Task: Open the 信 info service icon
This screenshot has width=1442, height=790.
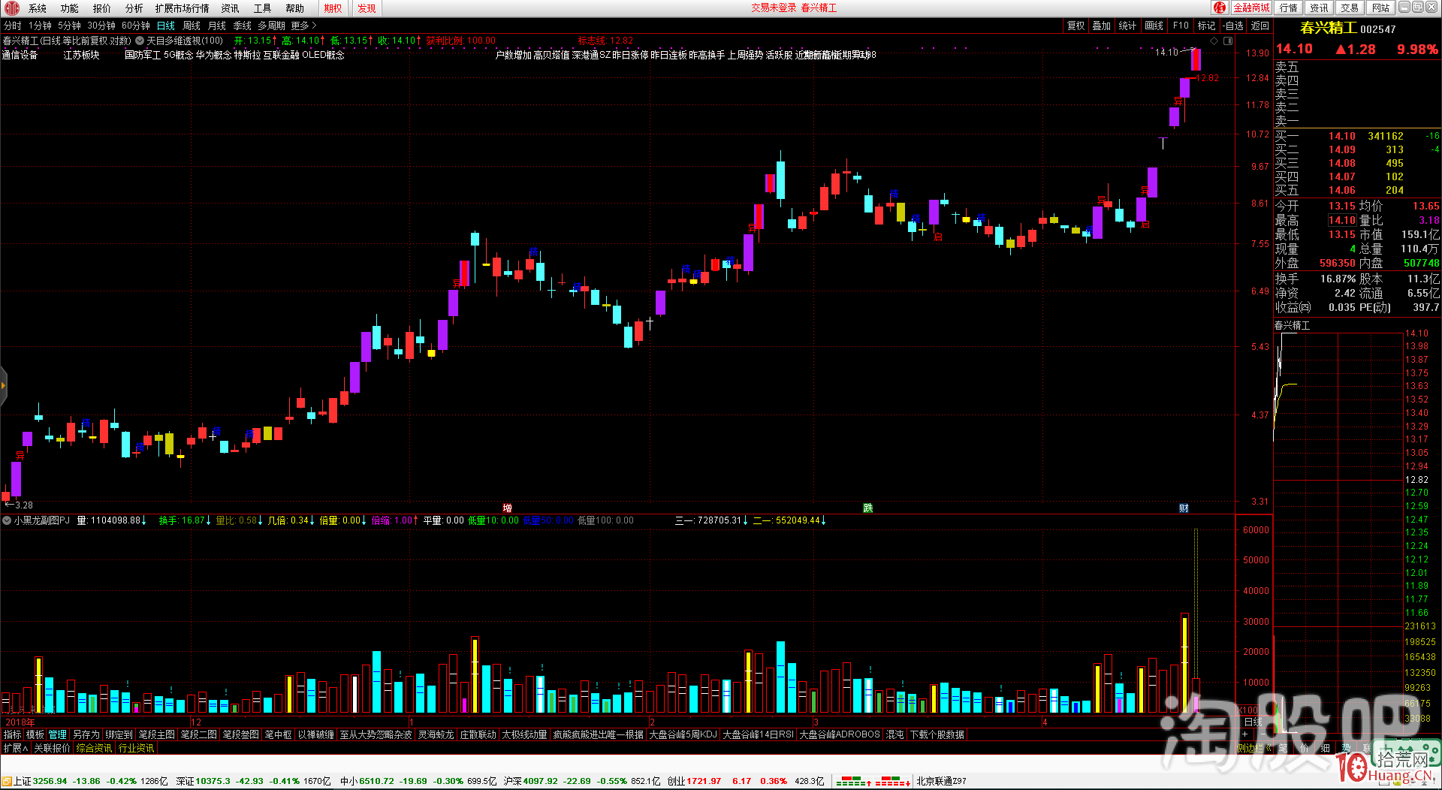Action: coord(1220,8)
